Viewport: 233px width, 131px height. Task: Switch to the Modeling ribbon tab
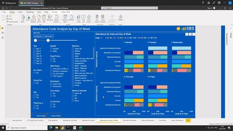(x=30, y=12)
